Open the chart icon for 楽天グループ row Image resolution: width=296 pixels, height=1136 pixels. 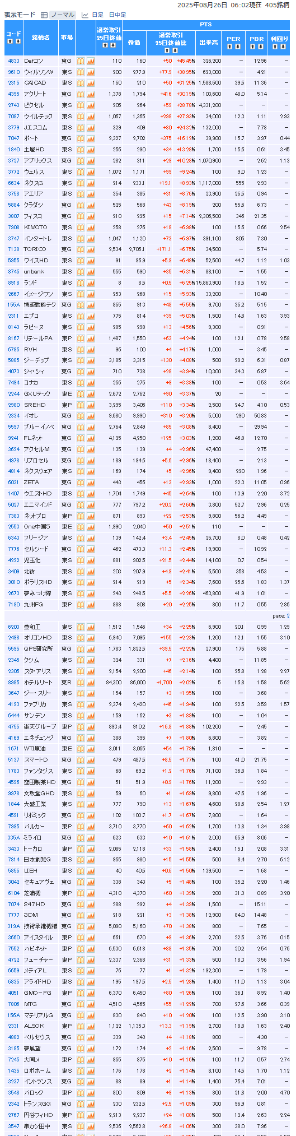click(x=91, y=727)
